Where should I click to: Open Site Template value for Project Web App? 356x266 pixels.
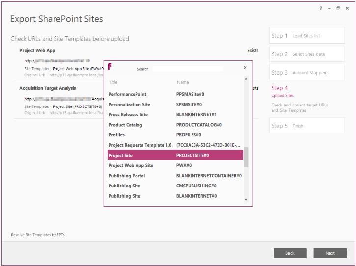click(78, 69)
